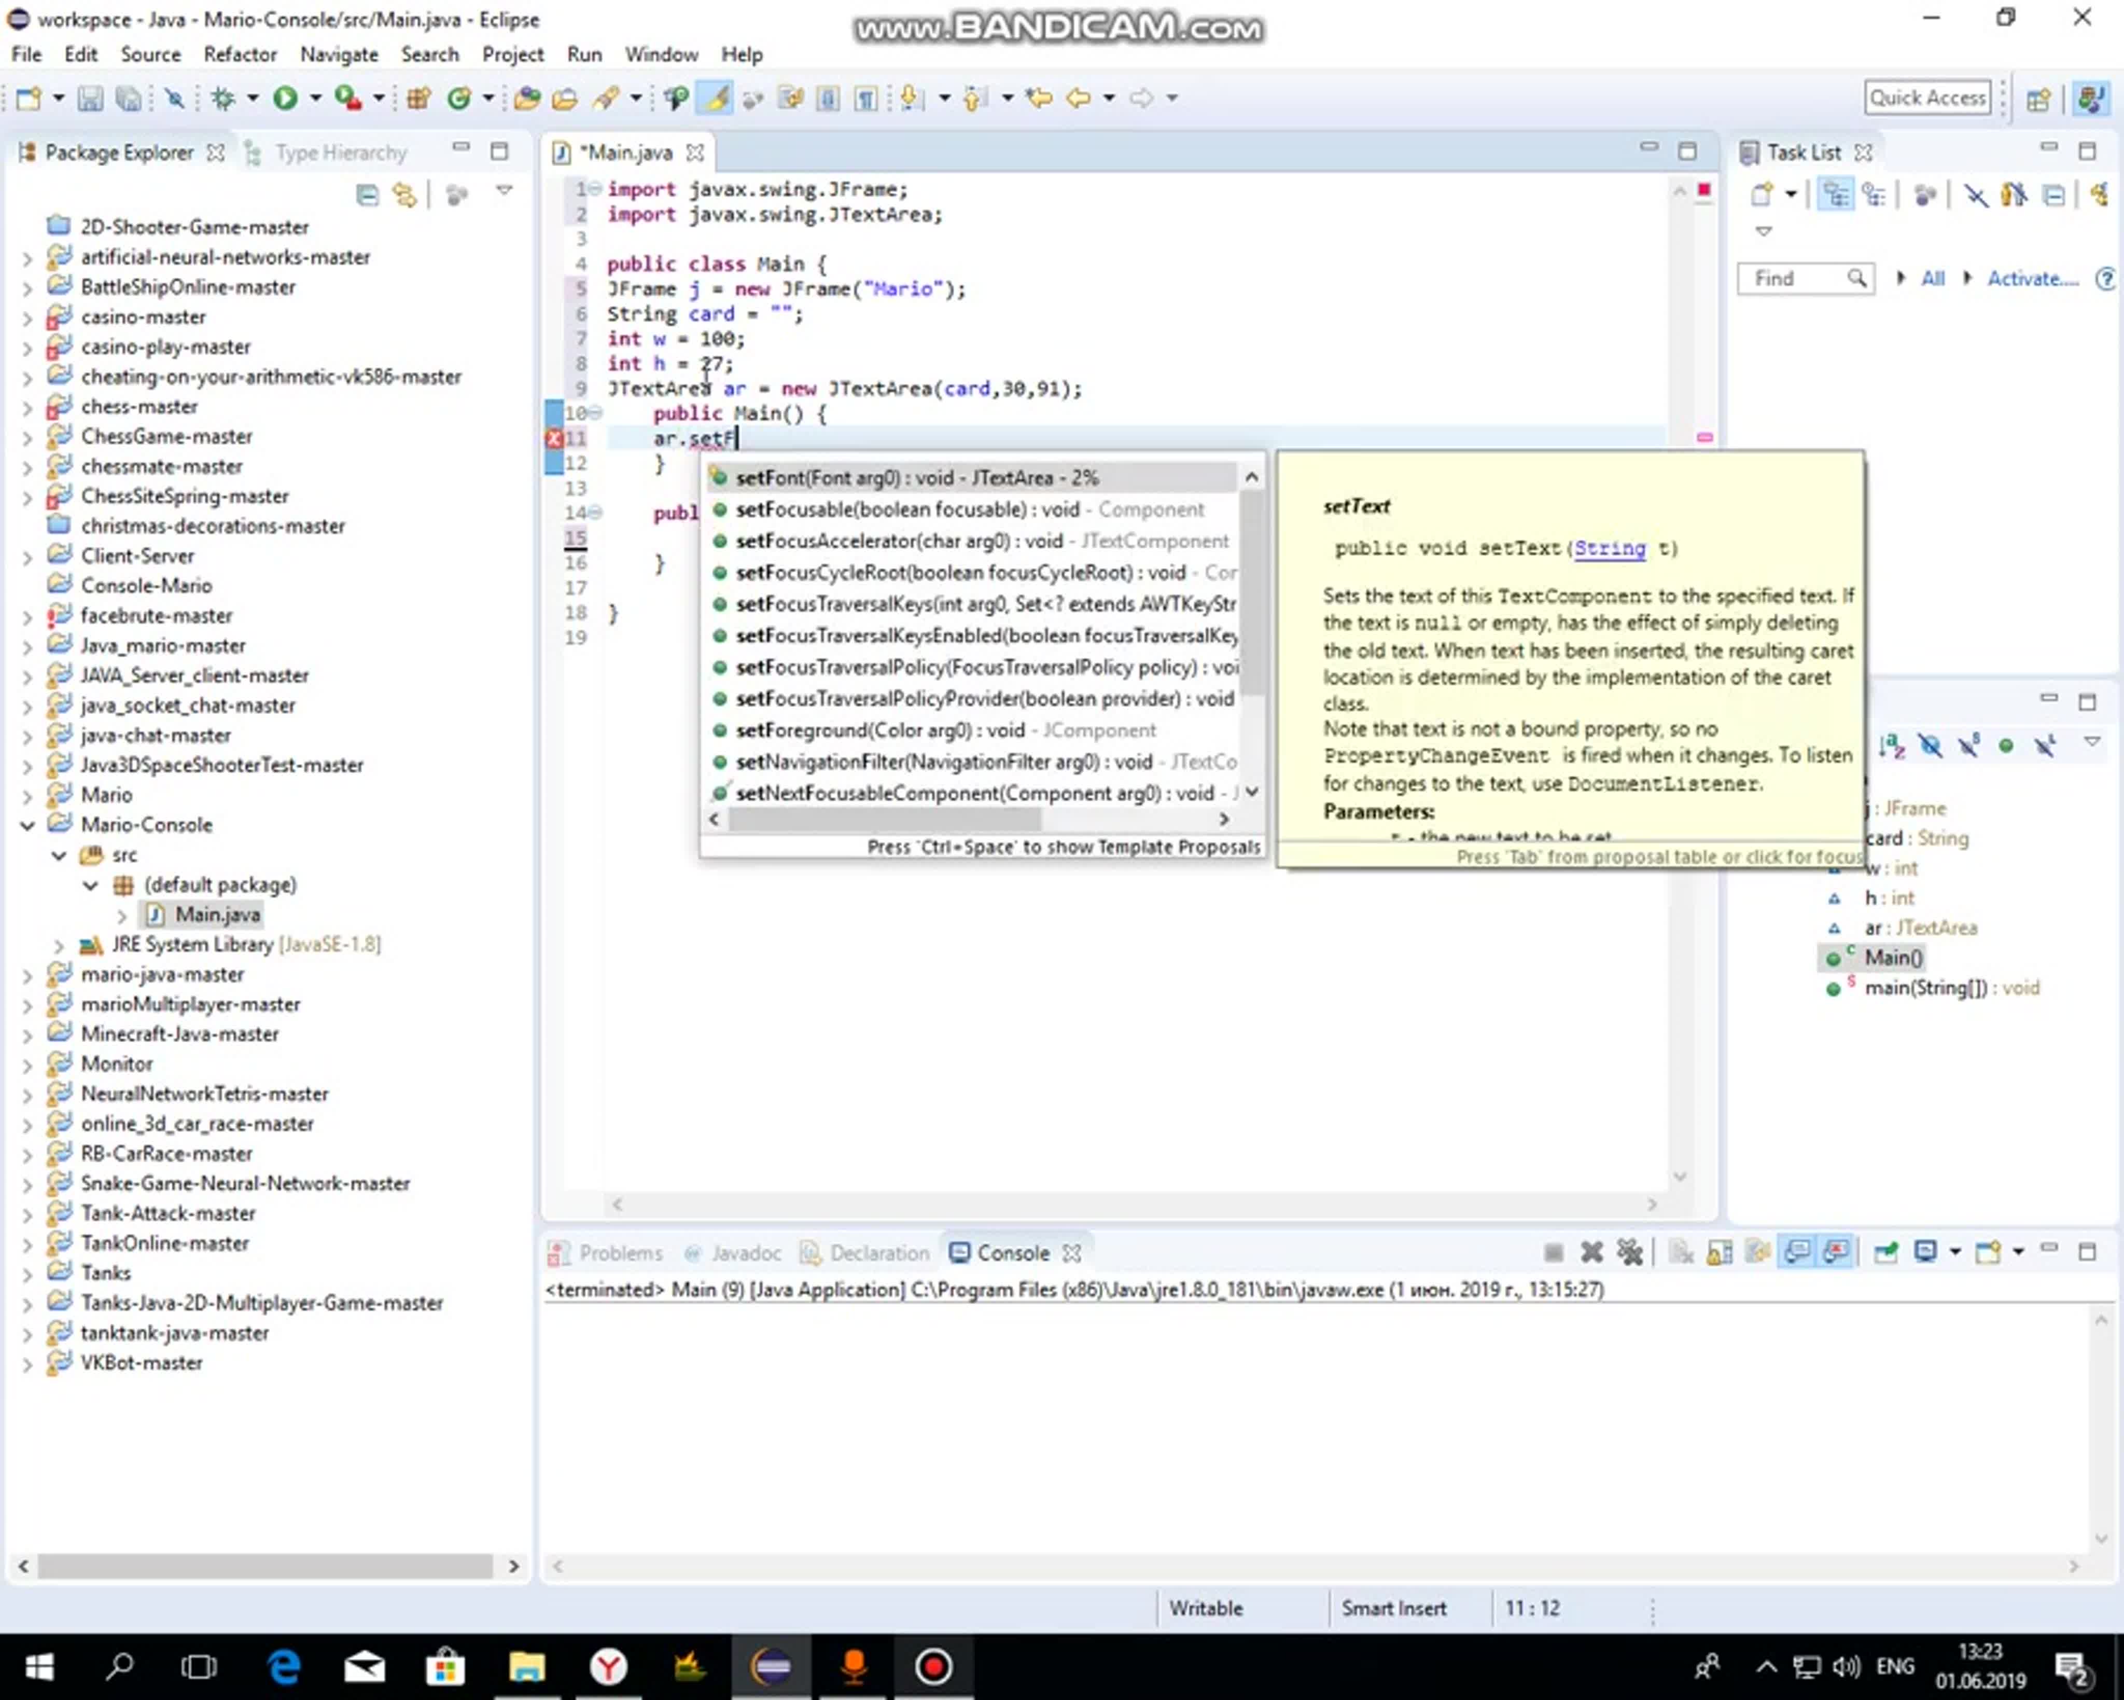The image size is (2124, 1700).
Task: Open the New wizard dropdown arrow
Action: [58, 98]
